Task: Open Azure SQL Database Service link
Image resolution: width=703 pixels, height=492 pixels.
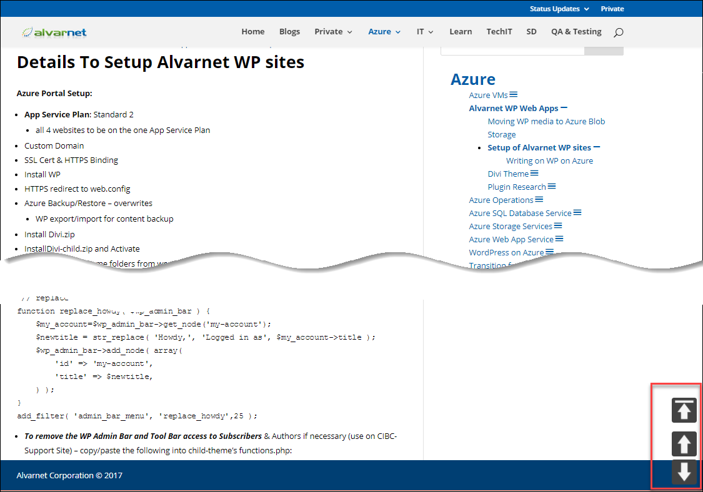Action: tap(520, 213)
